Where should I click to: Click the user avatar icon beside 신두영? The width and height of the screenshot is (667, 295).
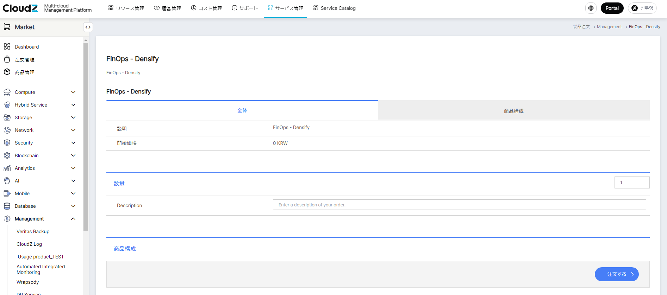click(635, 8)
